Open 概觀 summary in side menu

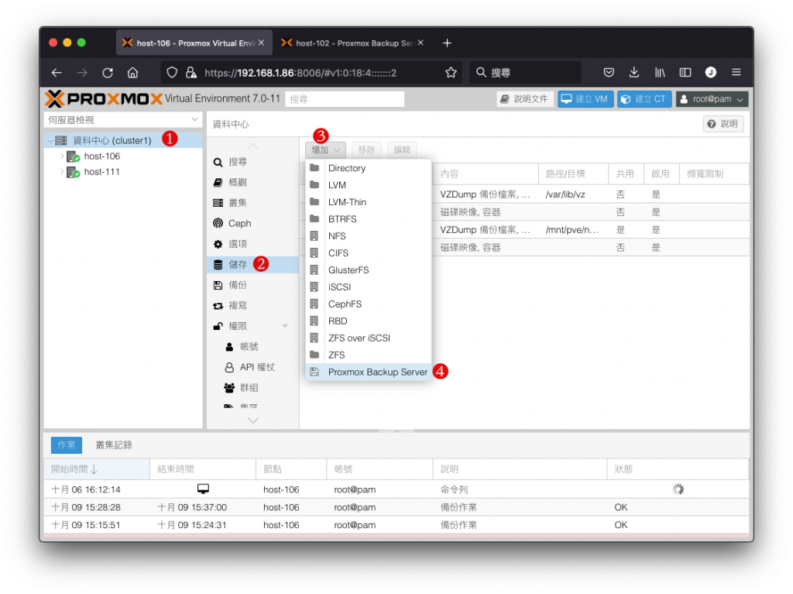[253, 182]
